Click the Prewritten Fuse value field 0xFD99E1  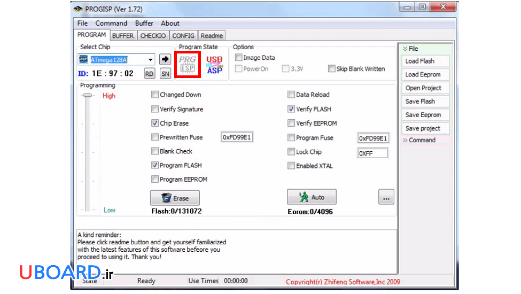tap(237, 137)
